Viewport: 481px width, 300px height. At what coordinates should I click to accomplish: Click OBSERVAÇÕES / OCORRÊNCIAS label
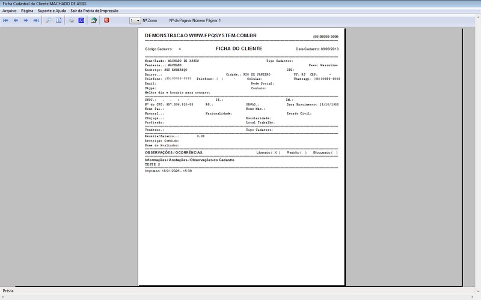click(174, 152)
